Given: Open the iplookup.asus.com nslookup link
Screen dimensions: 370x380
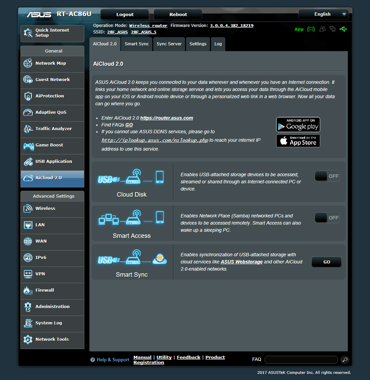Looking at the screenshot, I should point(155,140).
